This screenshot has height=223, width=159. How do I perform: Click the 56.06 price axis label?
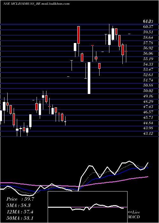click(148, 54)
